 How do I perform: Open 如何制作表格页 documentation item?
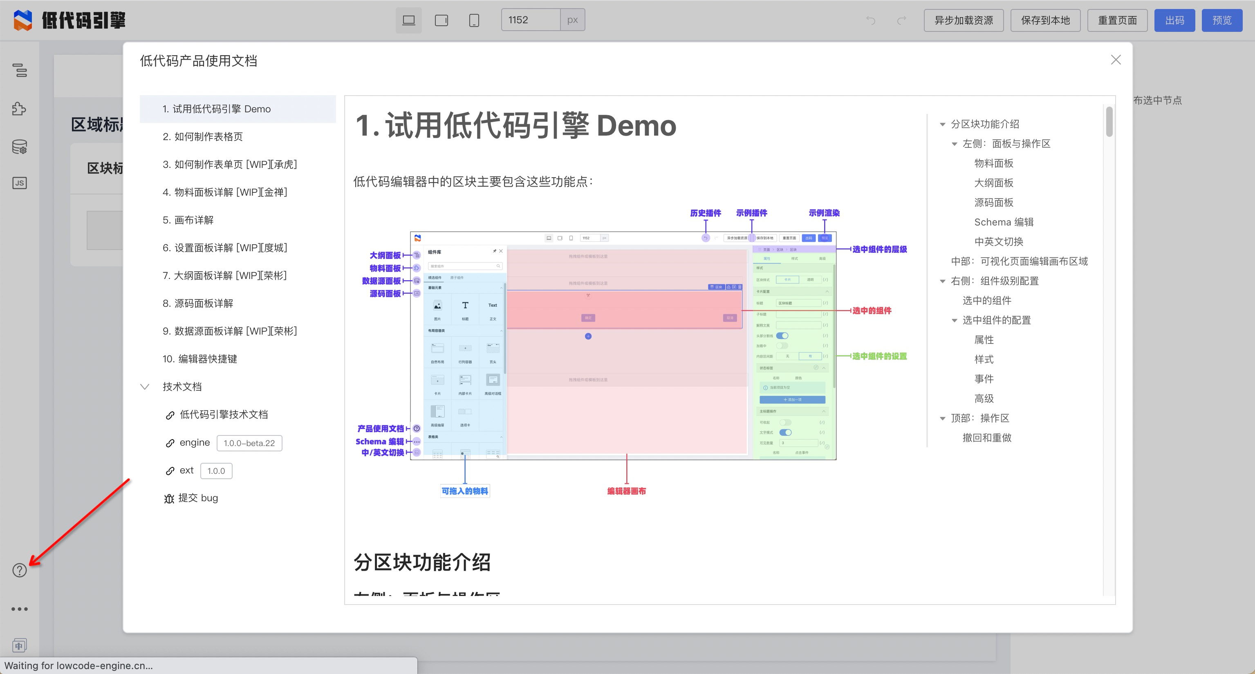203,137
